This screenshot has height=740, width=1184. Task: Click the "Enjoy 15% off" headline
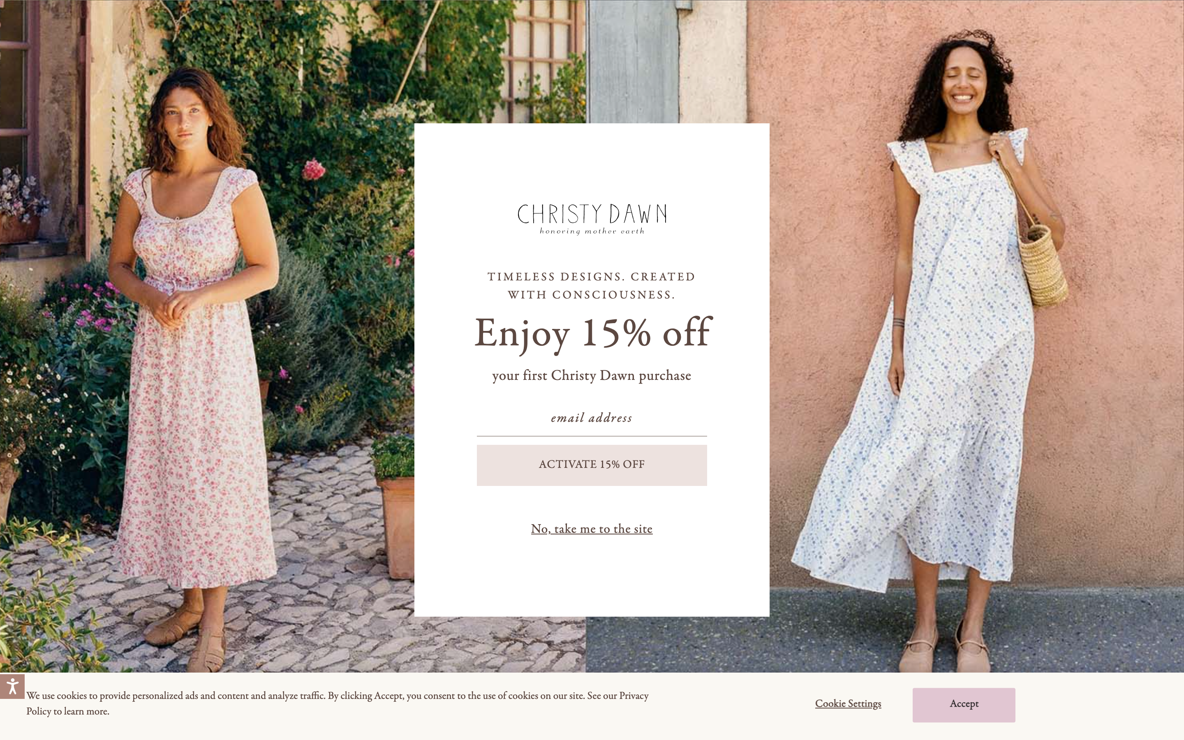[592, 333]
